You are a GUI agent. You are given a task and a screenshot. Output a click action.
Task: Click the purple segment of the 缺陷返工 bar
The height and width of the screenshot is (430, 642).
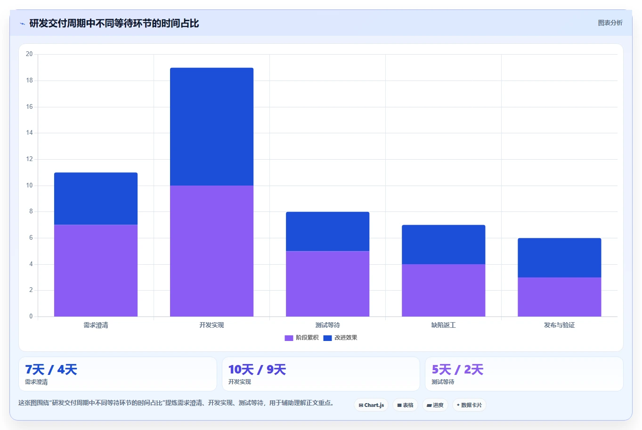tap(443, 290)
